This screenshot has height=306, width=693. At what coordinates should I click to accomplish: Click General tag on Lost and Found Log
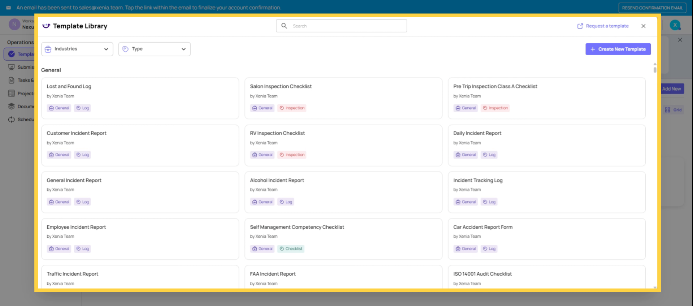pos(59,108)
